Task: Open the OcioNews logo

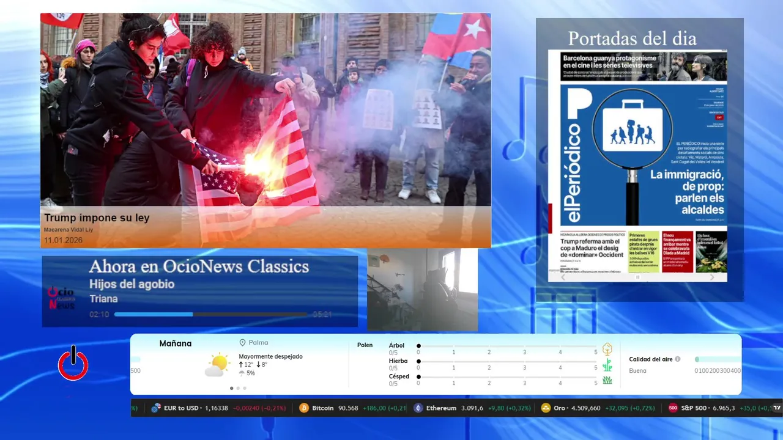Action: tap(61, 298)
